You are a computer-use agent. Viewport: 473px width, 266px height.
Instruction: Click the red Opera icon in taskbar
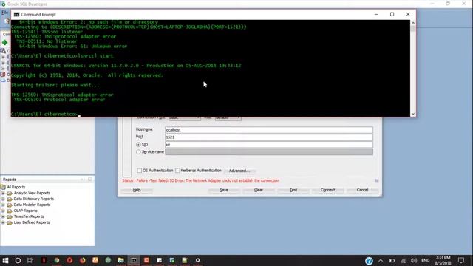point(69,260)
